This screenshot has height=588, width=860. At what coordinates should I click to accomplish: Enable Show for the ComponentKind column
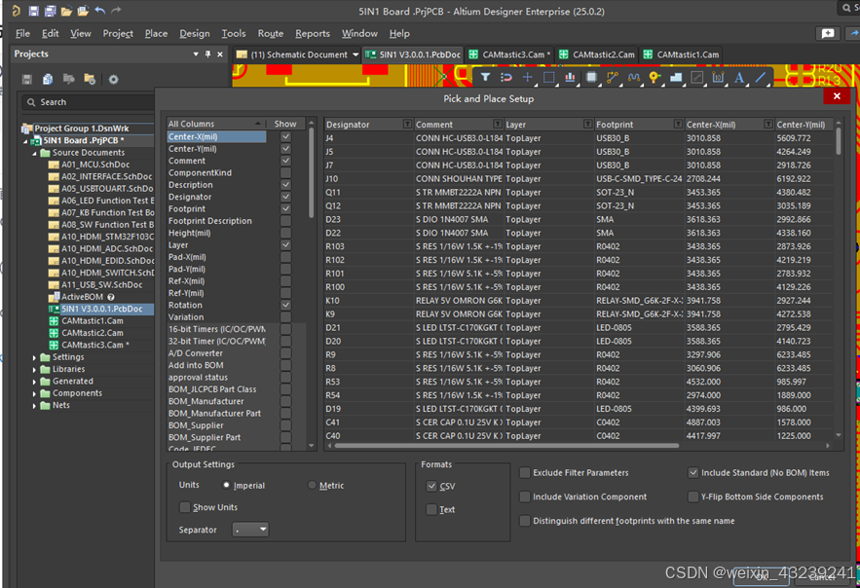click(285, 172)
